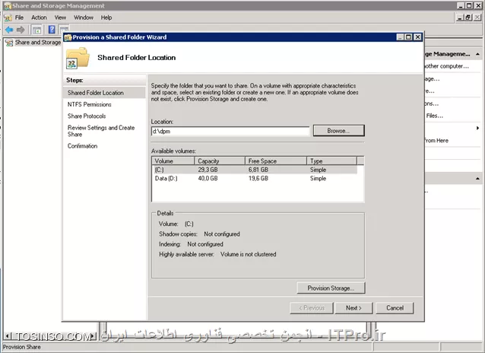The width and height of the screenshot is (485, 353).
Task: Select the NTFS Permissions step
Action: point(90,105)
